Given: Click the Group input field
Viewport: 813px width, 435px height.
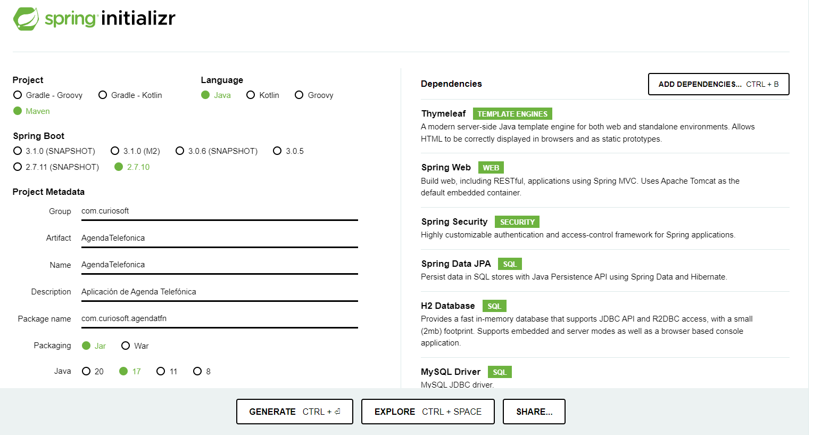Looking at the screenshot, I should pyautogui.click(x=219, y=211).
